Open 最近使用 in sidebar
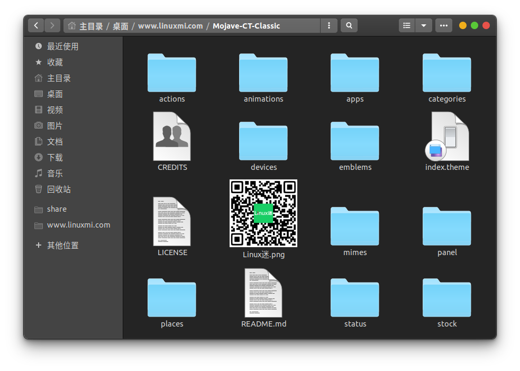520x371 pixels. click(x=74, y=47)
